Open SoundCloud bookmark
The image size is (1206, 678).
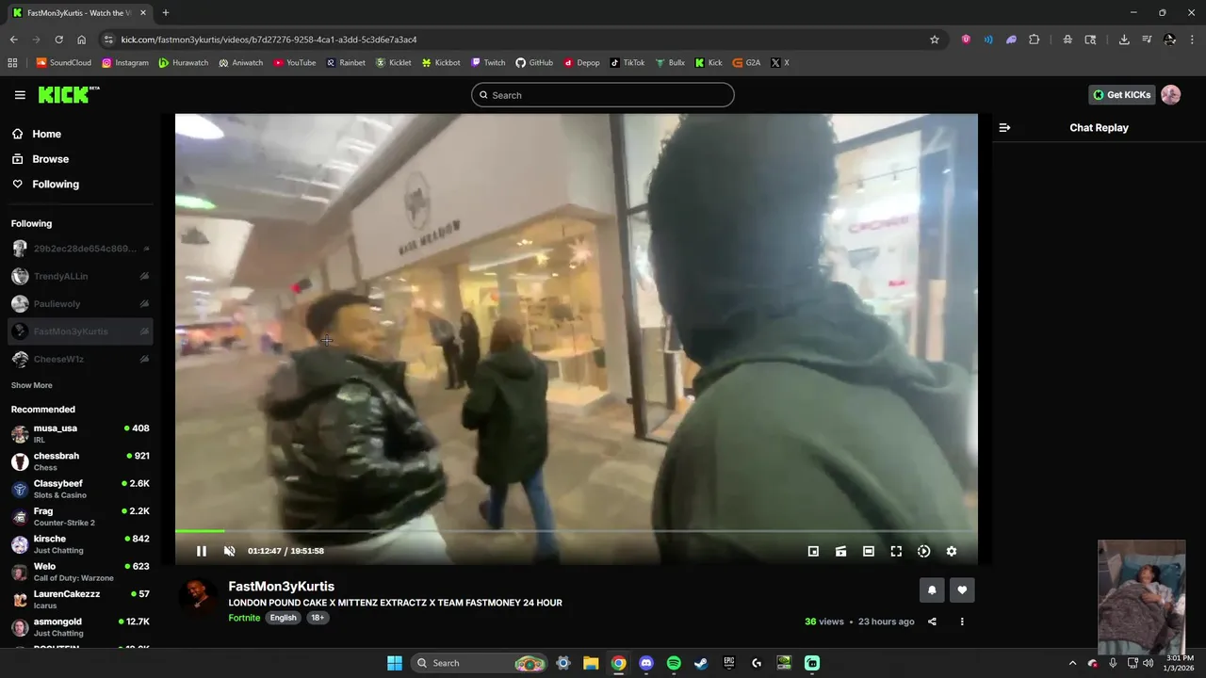click(x=63, y=63)
